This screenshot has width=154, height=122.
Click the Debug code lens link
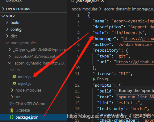coord(102,79)
